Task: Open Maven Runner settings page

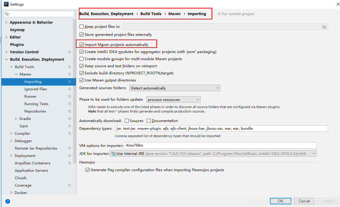Action: coord(30,97)
